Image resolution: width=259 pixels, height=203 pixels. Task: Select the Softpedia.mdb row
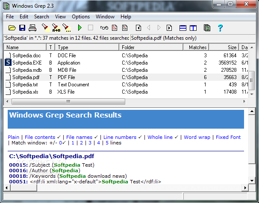click(x=127, y=70)
